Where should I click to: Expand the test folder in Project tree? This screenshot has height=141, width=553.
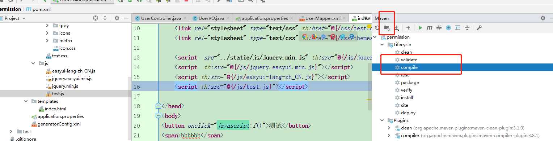(11, 132)
